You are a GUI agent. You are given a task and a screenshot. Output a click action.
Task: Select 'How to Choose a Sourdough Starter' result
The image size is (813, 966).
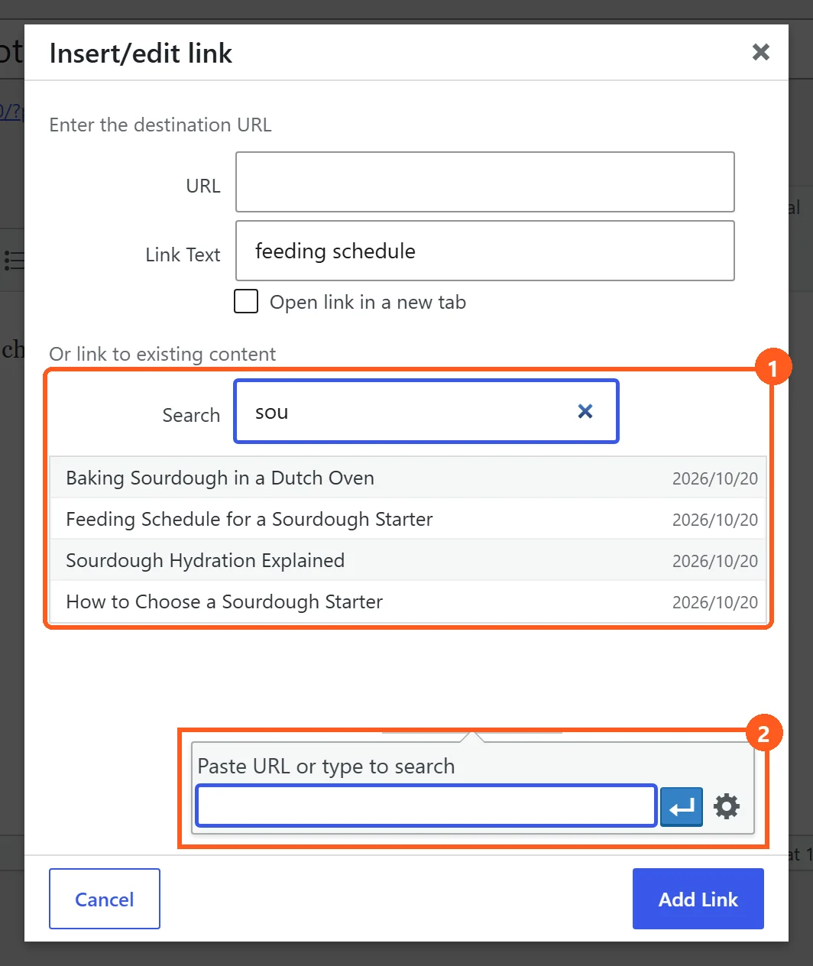tap(408, 601)
